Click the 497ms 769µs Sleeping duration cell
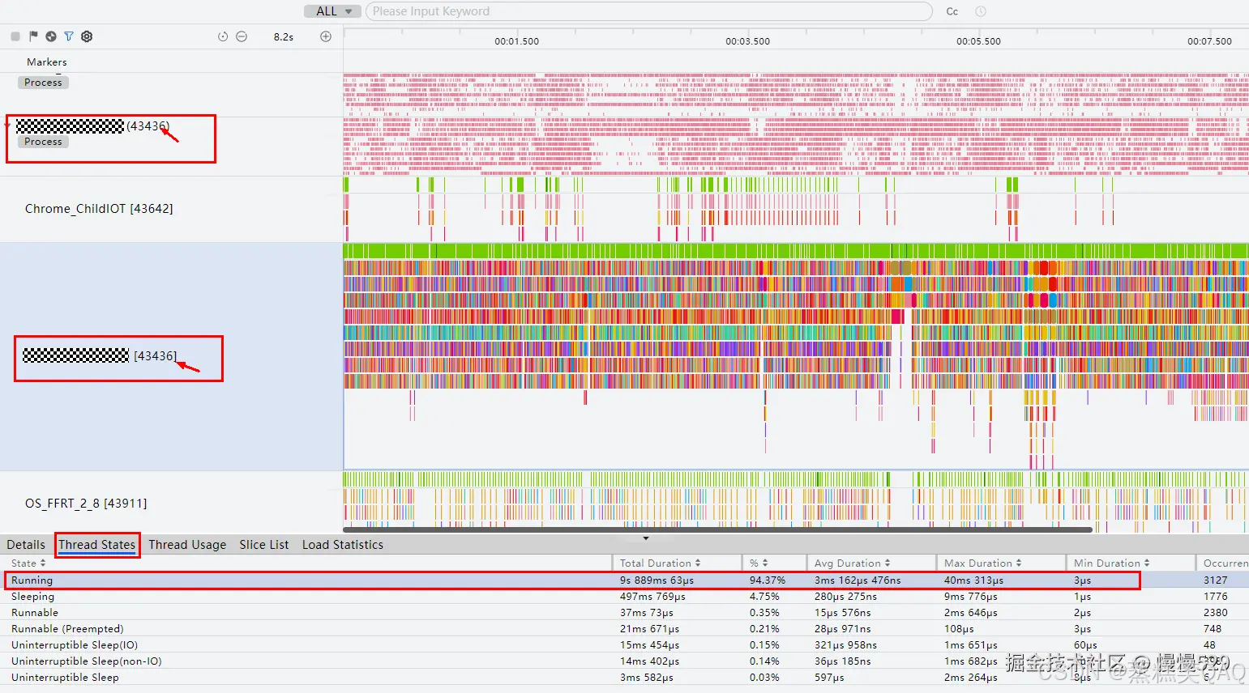 pos(652,597)
